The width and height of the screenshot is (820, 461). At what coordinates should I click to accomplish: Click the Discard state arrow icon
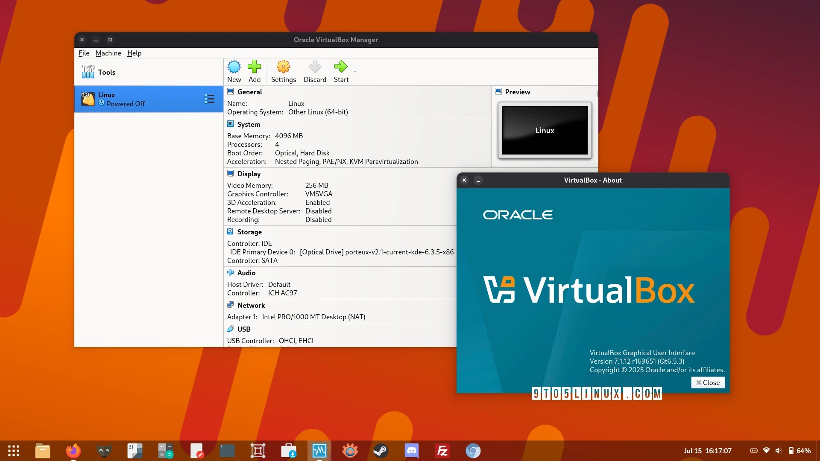315,67
